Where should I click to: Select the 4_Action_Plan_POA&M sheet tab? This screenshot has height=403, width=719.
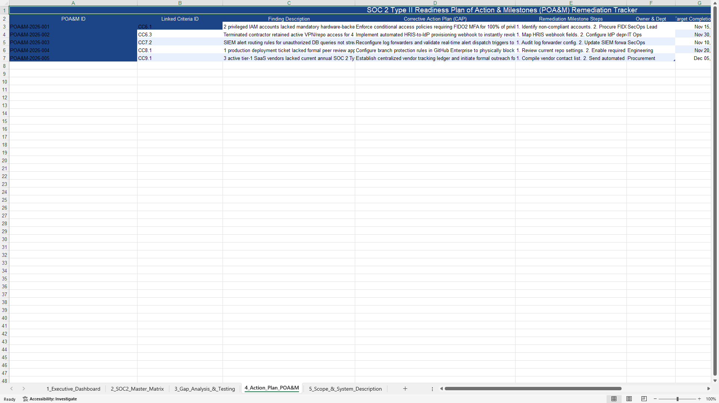(272, 388)
